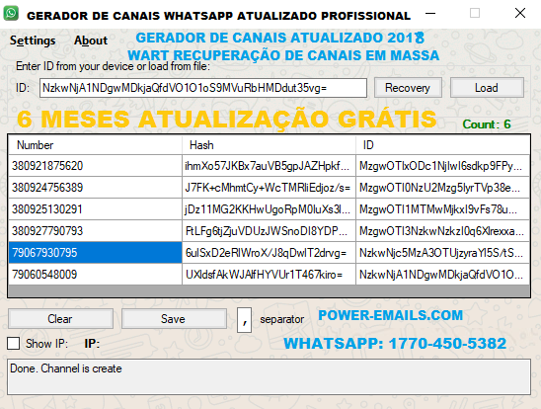The image size is (541, 409).
Task: Click the Count: 6 label
Action: 487,124
